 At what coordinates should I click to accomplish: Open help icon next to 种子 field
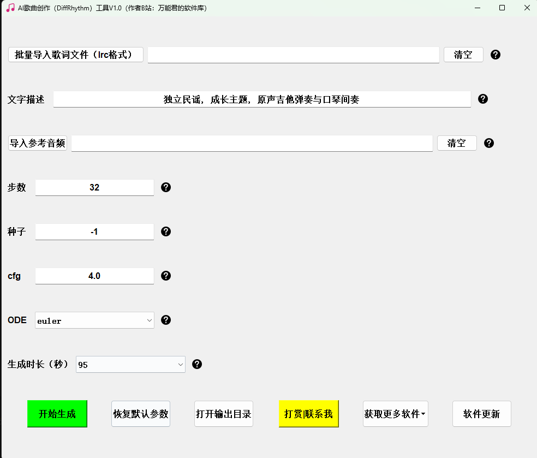coord(166,231)
